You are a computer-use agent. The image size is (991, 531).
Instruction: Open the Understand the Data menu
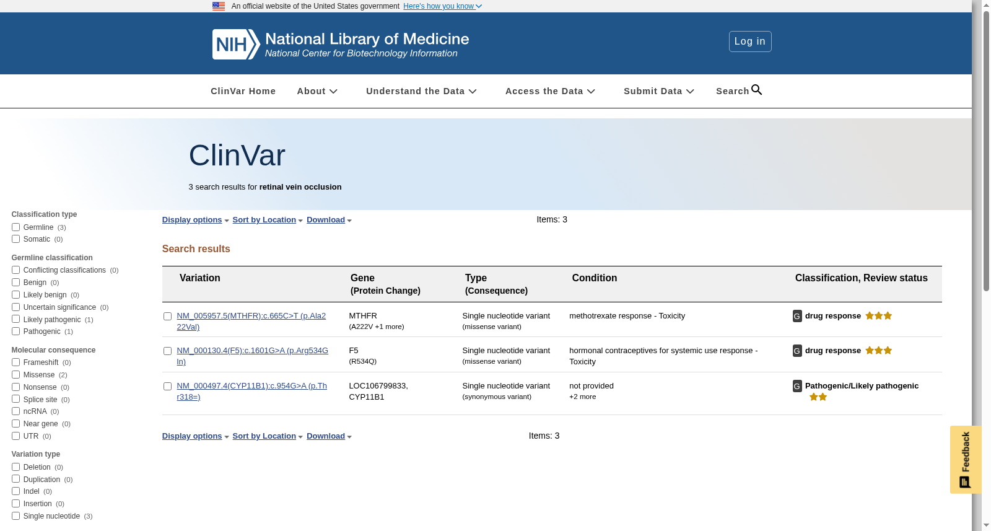[421, 91]
